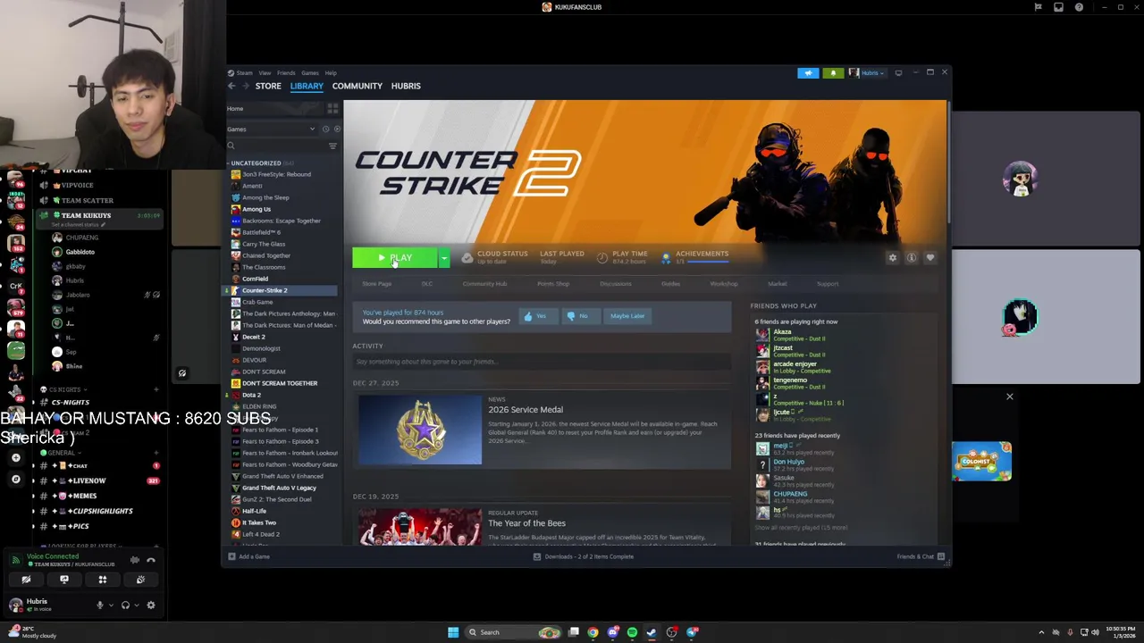Open advanced filter icon beside library search
This screenshot has height=643, width=1144.
tap(332, 146)
